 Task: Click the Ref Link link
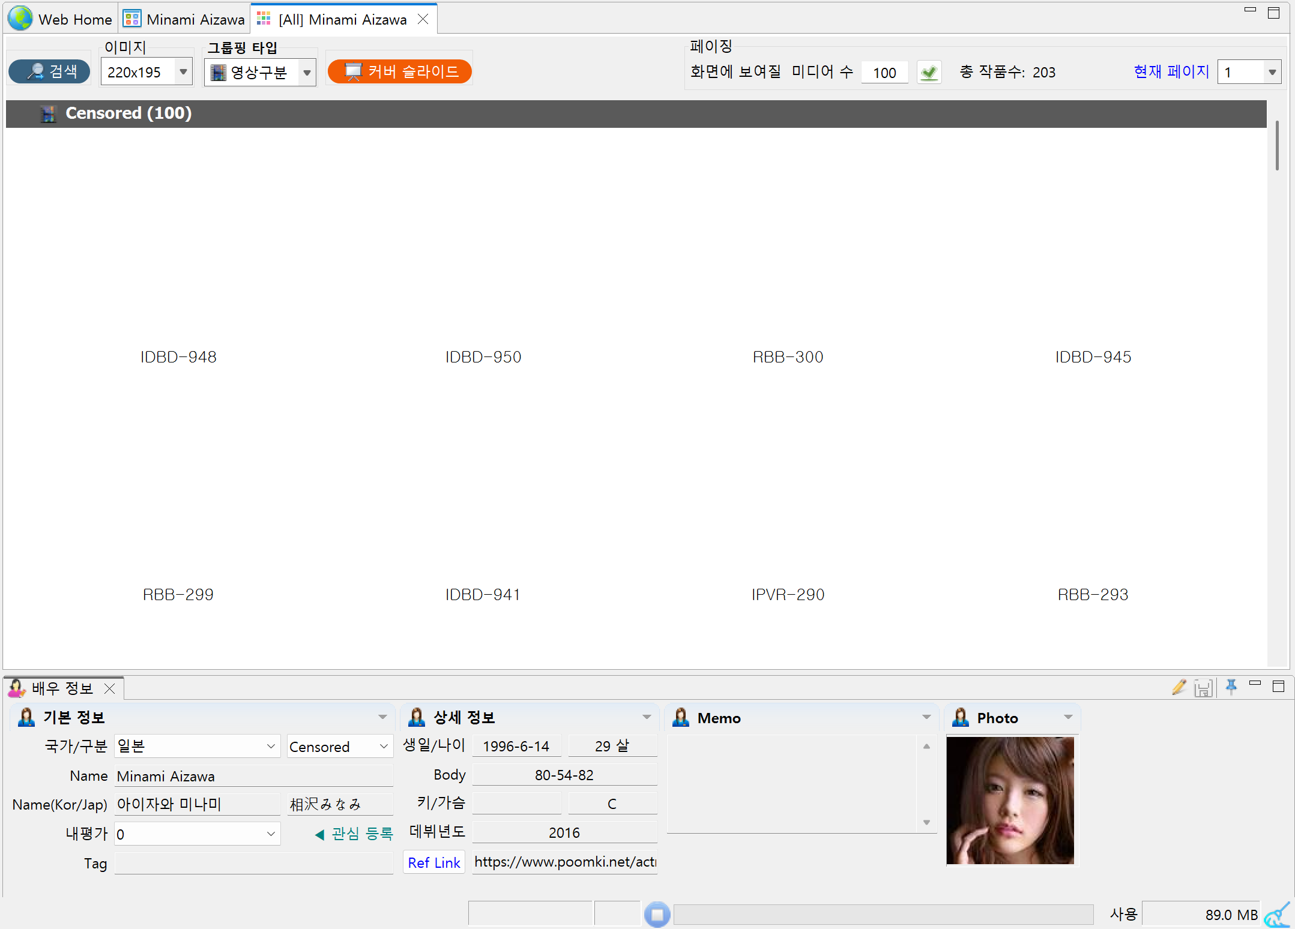433,862
